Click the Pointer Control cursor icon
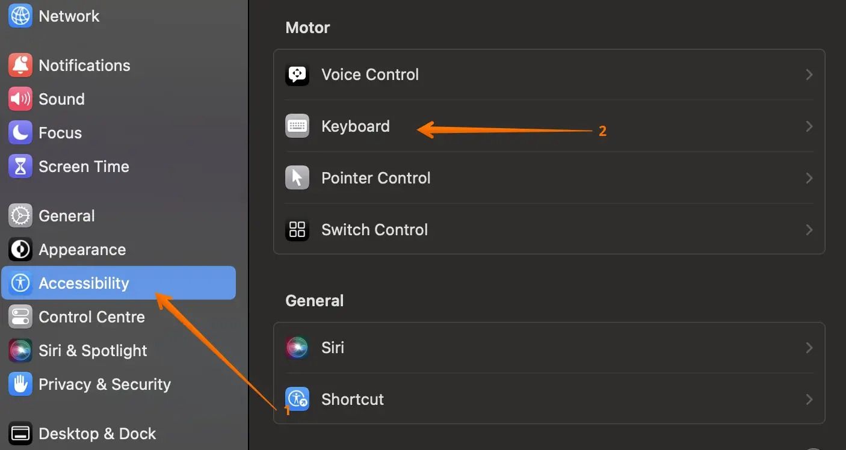 [x=297, y=178]
